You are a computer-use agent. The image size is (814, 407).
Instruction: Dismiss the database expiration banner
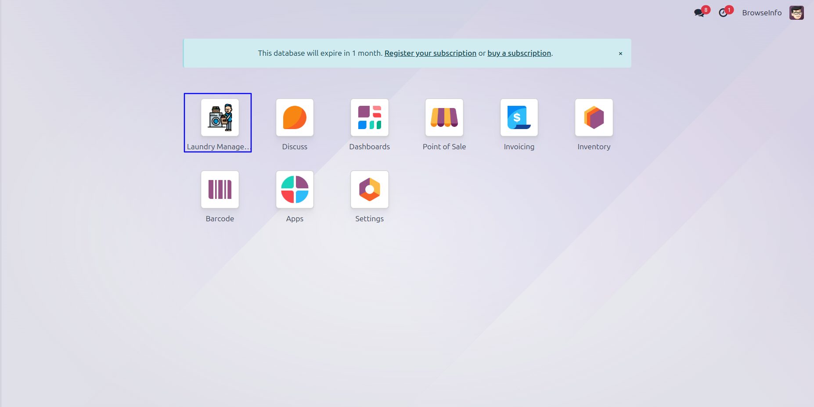point(620,54)
